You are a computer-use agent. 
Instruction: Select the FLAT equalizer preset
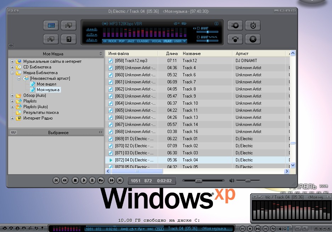pos(168,41)
